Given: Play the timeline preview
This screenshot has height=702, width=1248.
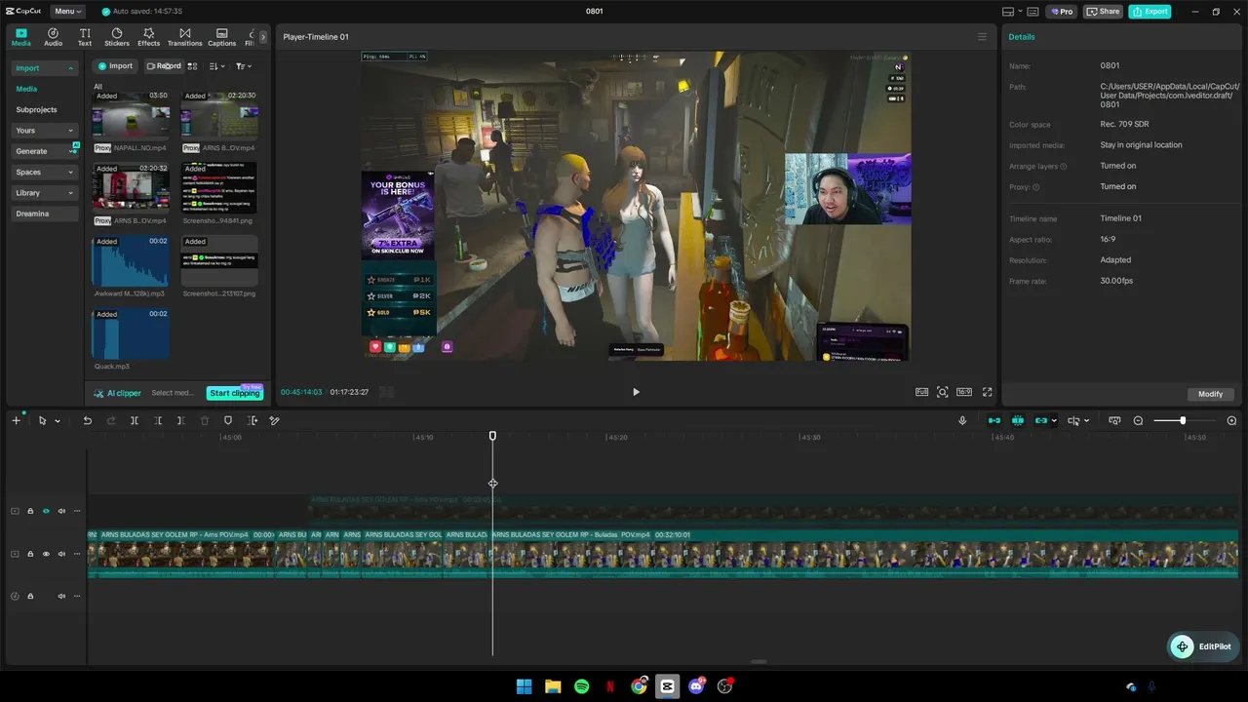Looking at the screenshot, I should click(x=636, y=392).
